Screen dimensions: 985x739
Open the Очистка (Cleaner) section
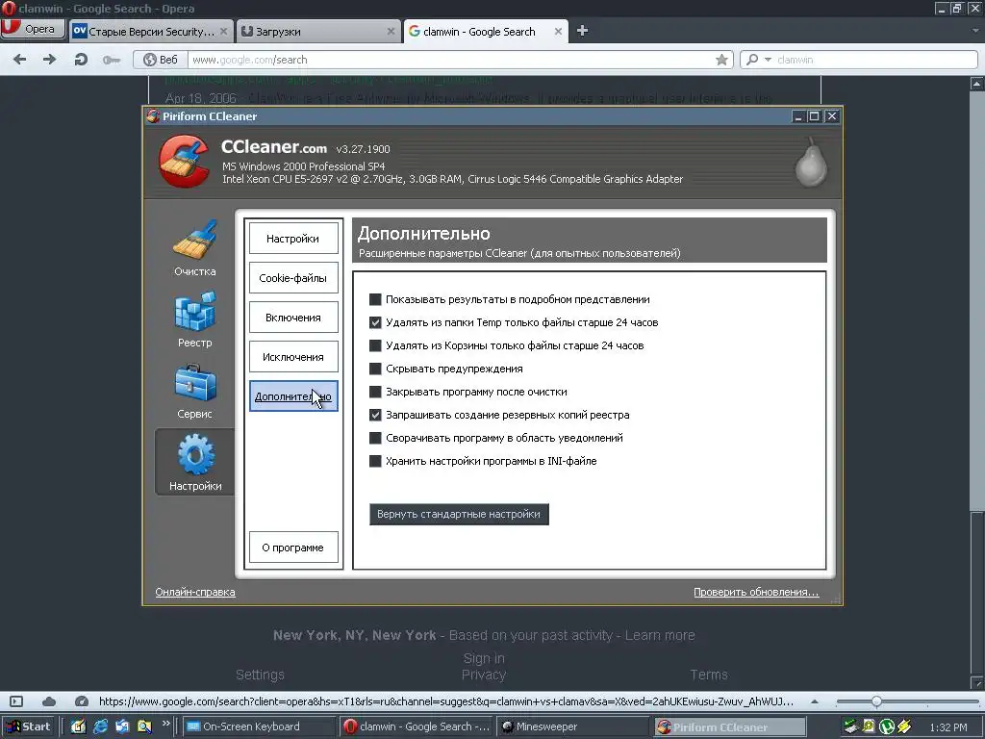pos(194,248)
